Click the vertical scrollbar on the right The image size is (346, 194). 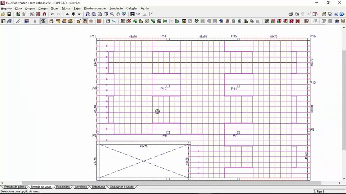(x=344, y=101)
